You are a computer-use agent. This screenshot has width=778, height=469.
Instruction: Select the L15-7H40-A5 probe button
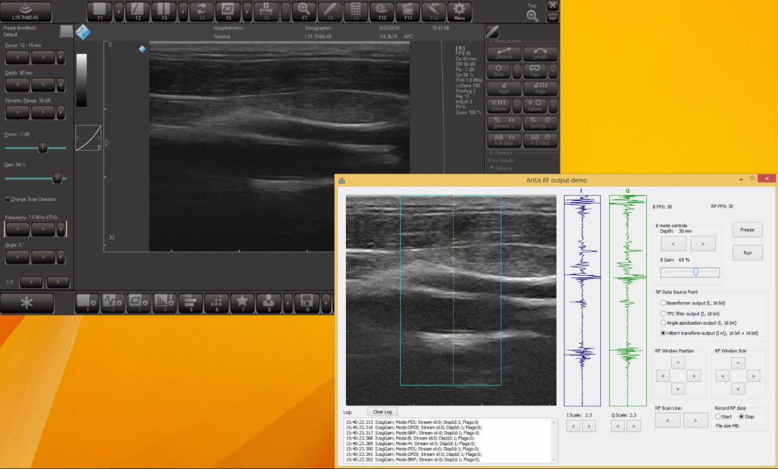pos(26,11)
